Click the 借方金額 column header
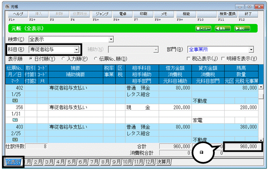The height and width of the screenshot is (171, 270). click(175, 68)
